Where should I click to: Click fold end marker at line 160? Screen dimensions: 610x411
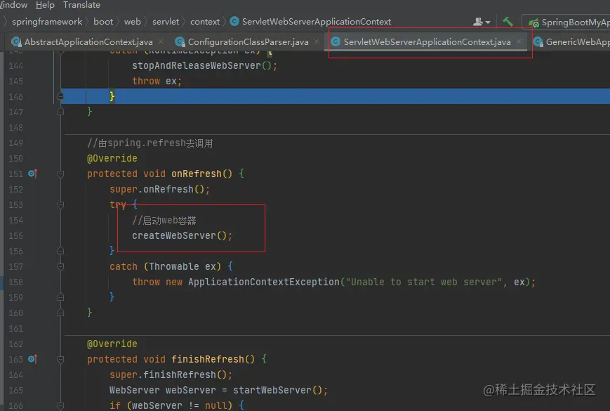pos(60,312)
